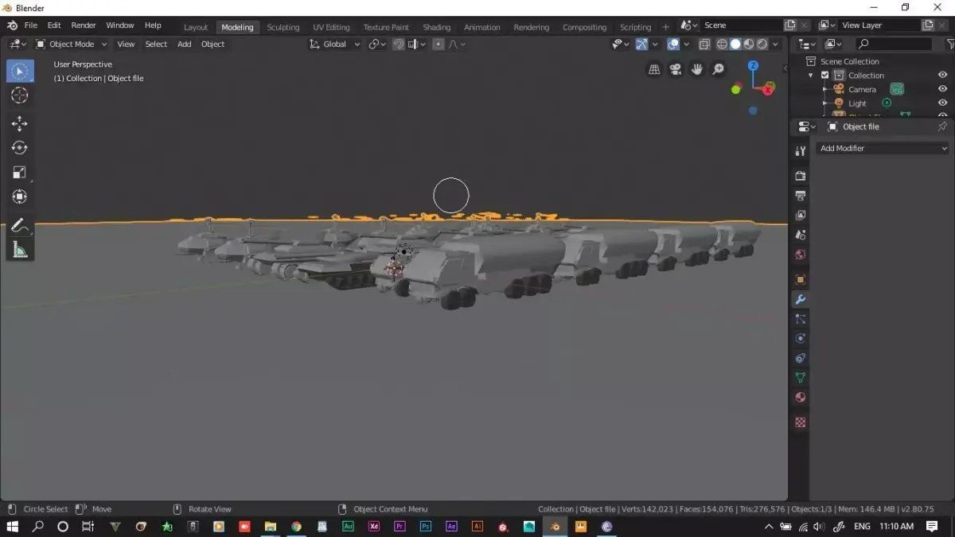Open the Render menu

coord(84,25)
